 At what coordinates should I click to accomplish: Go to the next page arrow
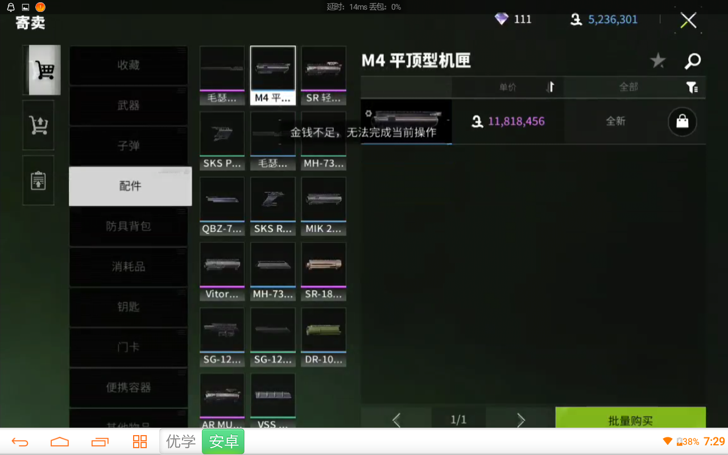click(x=520, y=420)
